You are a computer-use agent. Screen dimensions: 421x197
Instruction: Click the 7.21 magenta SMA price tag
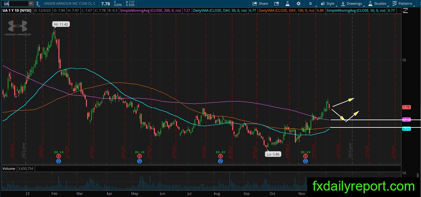pyautogui.click(x=406, y=120)
